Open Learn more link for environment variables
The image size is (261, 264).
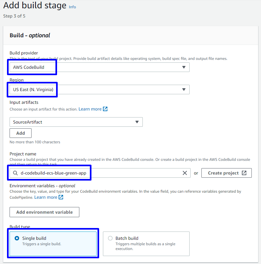pos(46,197)
